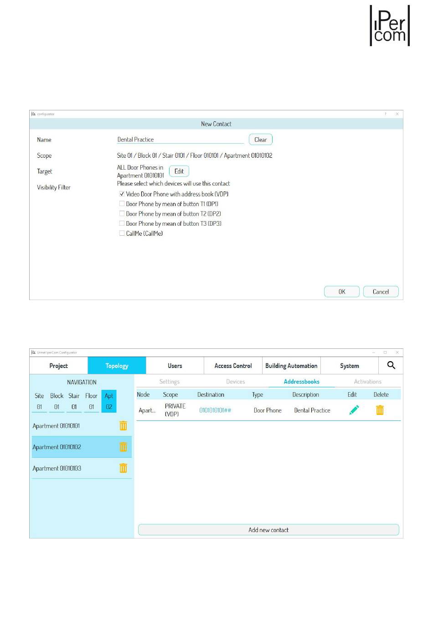The height and width of the screenshot is (637, 433).
Task: Enable Door Phone button T1 (DP1) checkbox
Action: tap(122, 204)
